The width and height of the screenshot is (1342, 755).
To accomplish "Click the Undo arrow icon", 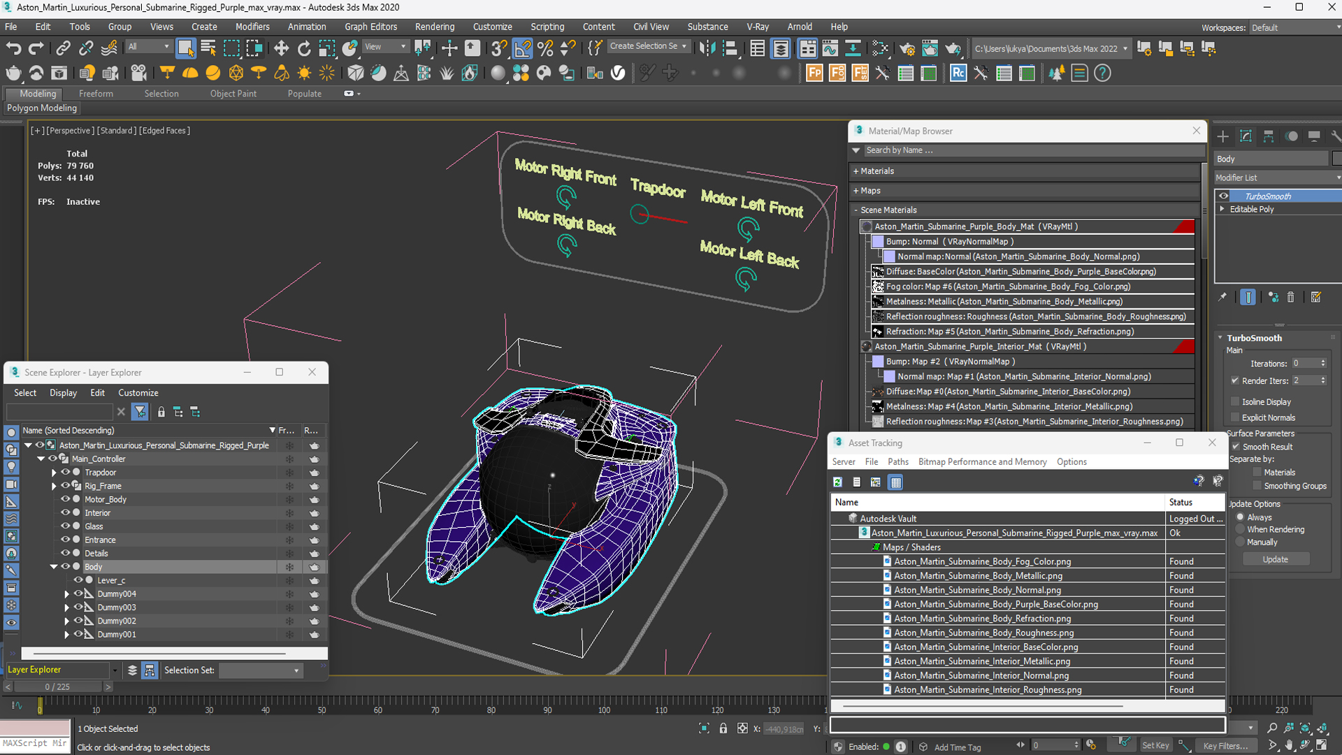I will (13, 48).
